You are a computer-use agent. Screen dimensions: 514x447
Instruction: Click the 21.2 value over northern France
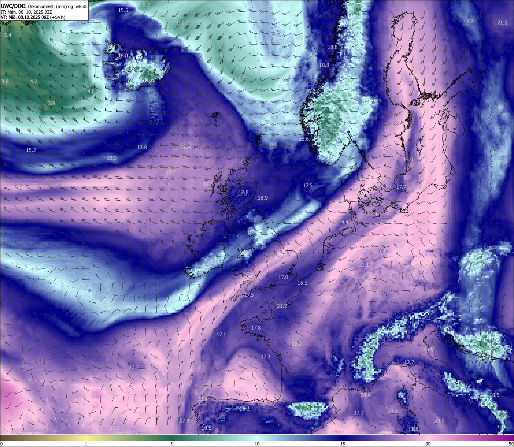click(282, 306)
